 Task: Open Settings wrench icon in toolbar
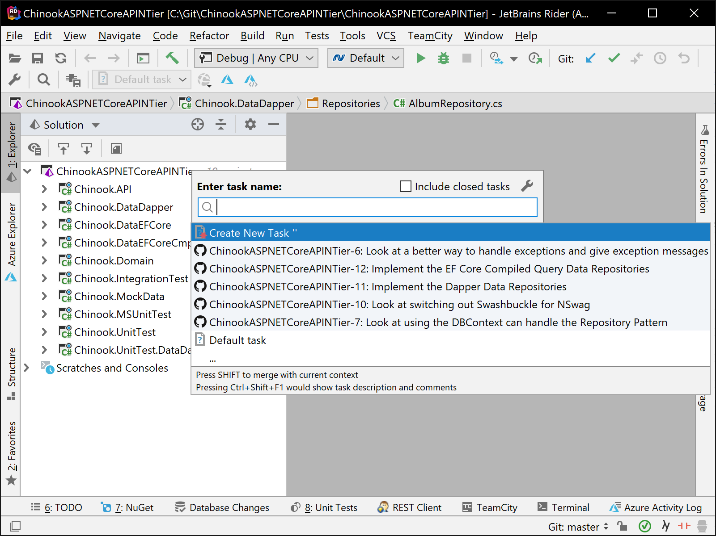(15, 80)
